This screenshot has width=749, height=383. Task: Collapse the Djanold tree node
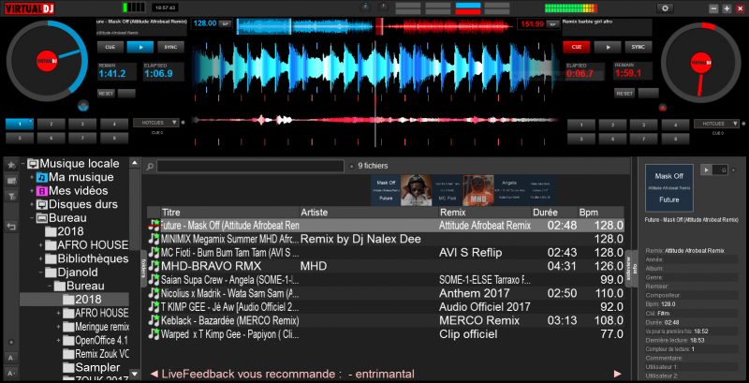coord(40,273)
